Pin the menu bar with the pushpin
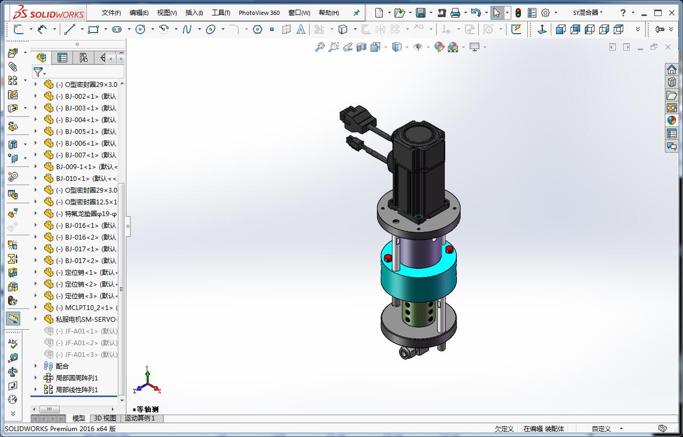 pyautogui.click(x=357, y=12)
